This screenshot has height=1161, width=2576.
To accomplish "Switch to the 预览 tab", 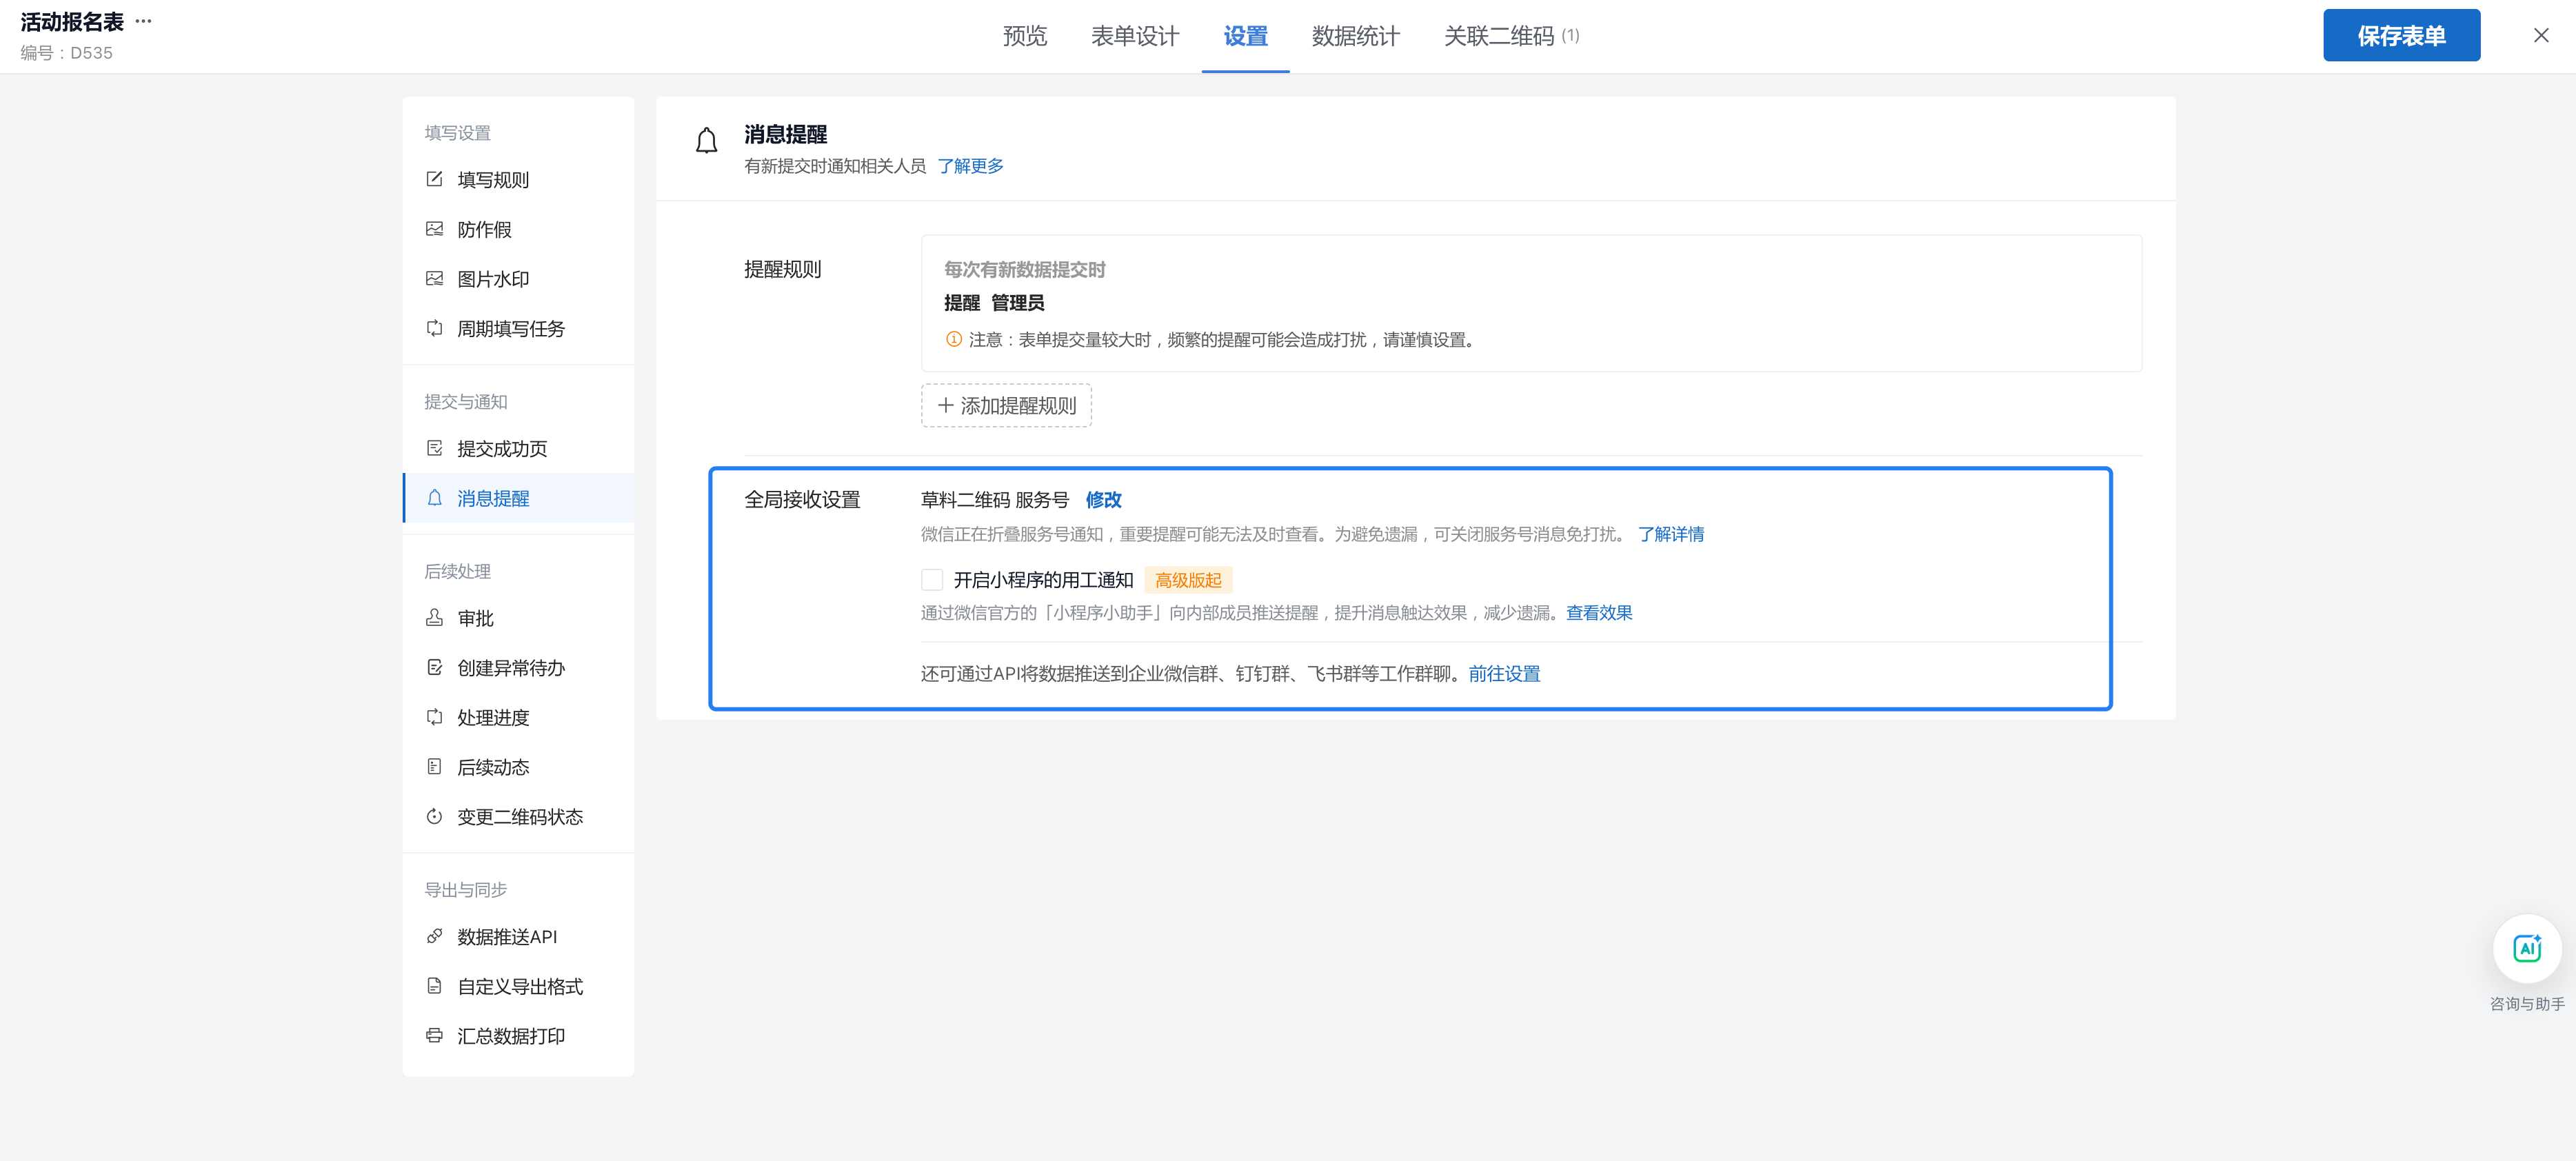I will point(1025,36).
